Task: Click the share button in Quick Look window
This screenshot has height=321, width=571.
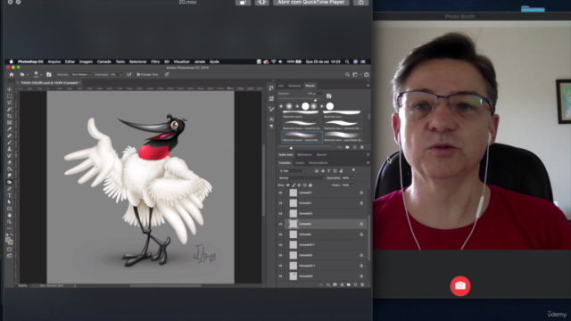Action: tap(360, 2)
